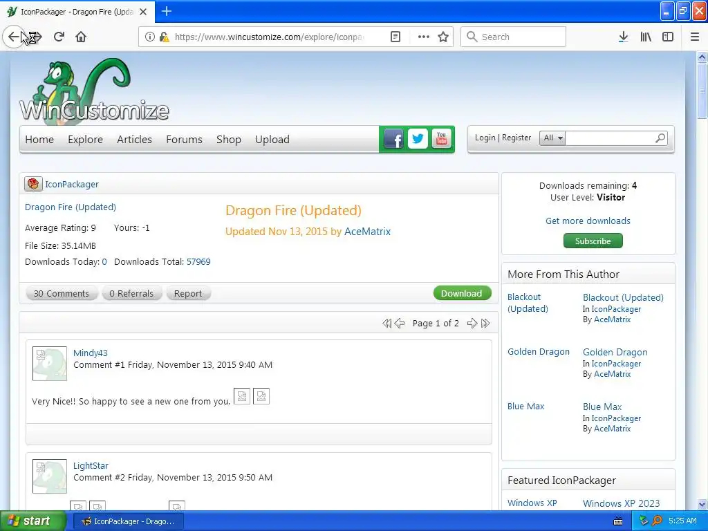Click the green Download button
Viewport: 708px width, 531px height.
(x=461, y=293)
